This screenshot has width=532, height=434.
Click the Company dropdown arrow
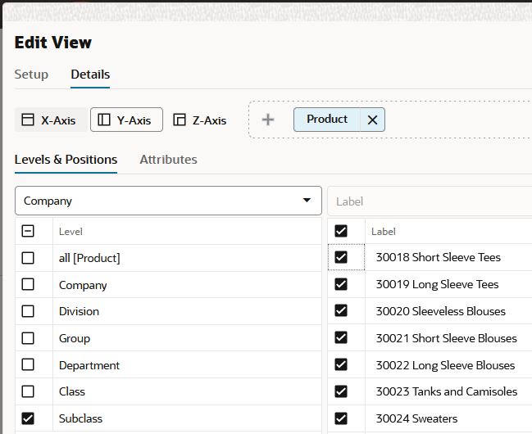coord(307,201)
